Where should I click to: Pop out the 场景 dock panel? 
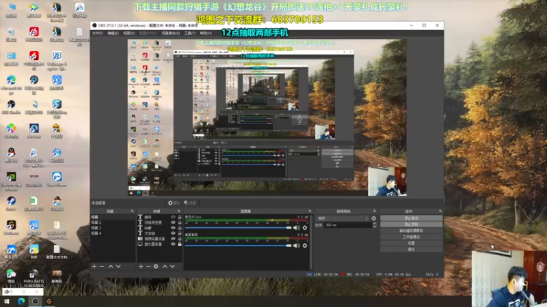click(x=132, y=211)
